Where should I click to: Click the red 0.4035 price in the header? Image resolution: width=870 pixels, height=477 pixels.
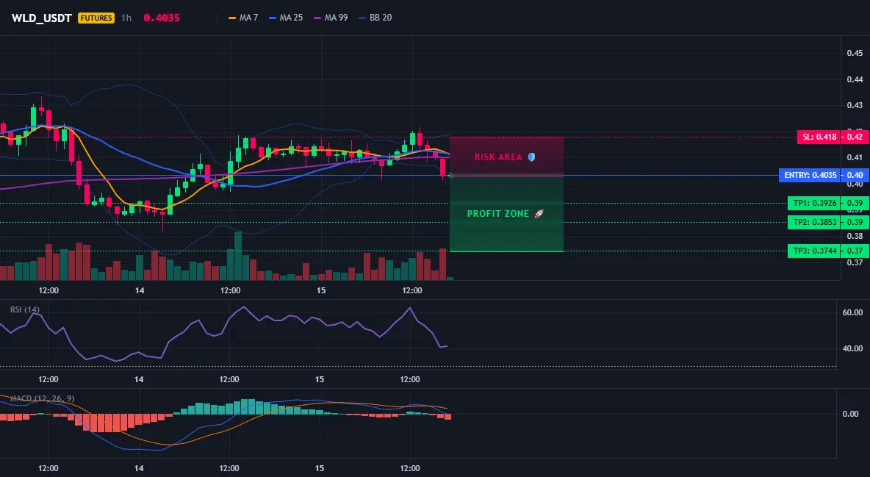[x=162, y=18]
